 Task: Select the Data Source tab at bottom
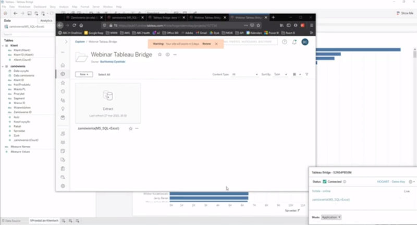11,221
